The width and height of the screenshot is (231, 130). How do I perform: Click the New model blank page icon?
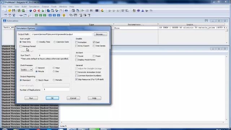click(5, 10)
